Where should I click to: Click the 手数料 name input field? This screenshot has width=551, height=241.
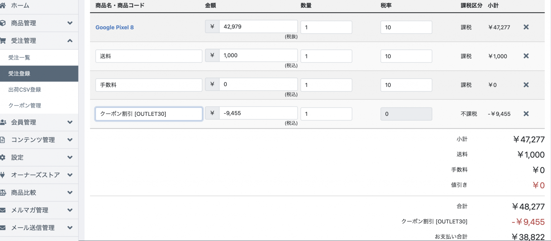(149, 85)
